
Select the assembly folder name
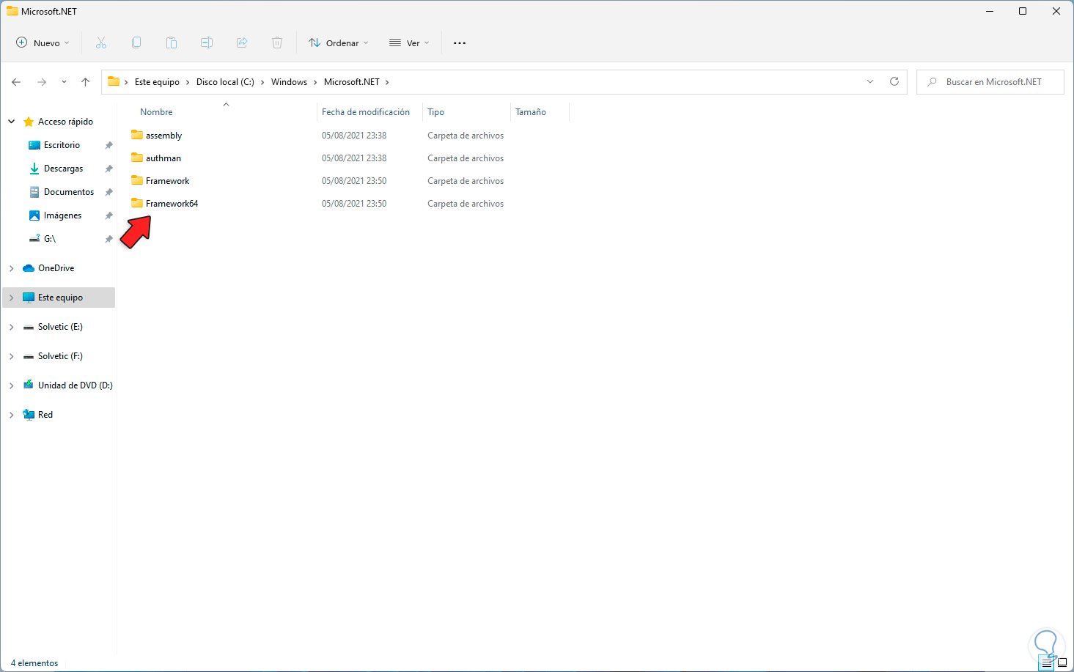coord(163,136)
